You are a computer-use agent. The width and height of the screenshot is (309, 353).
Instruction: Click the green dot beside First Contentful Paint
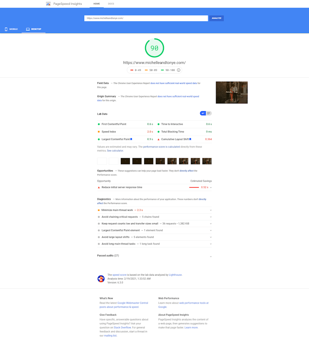pyautogui.click(x=98, y=124)
